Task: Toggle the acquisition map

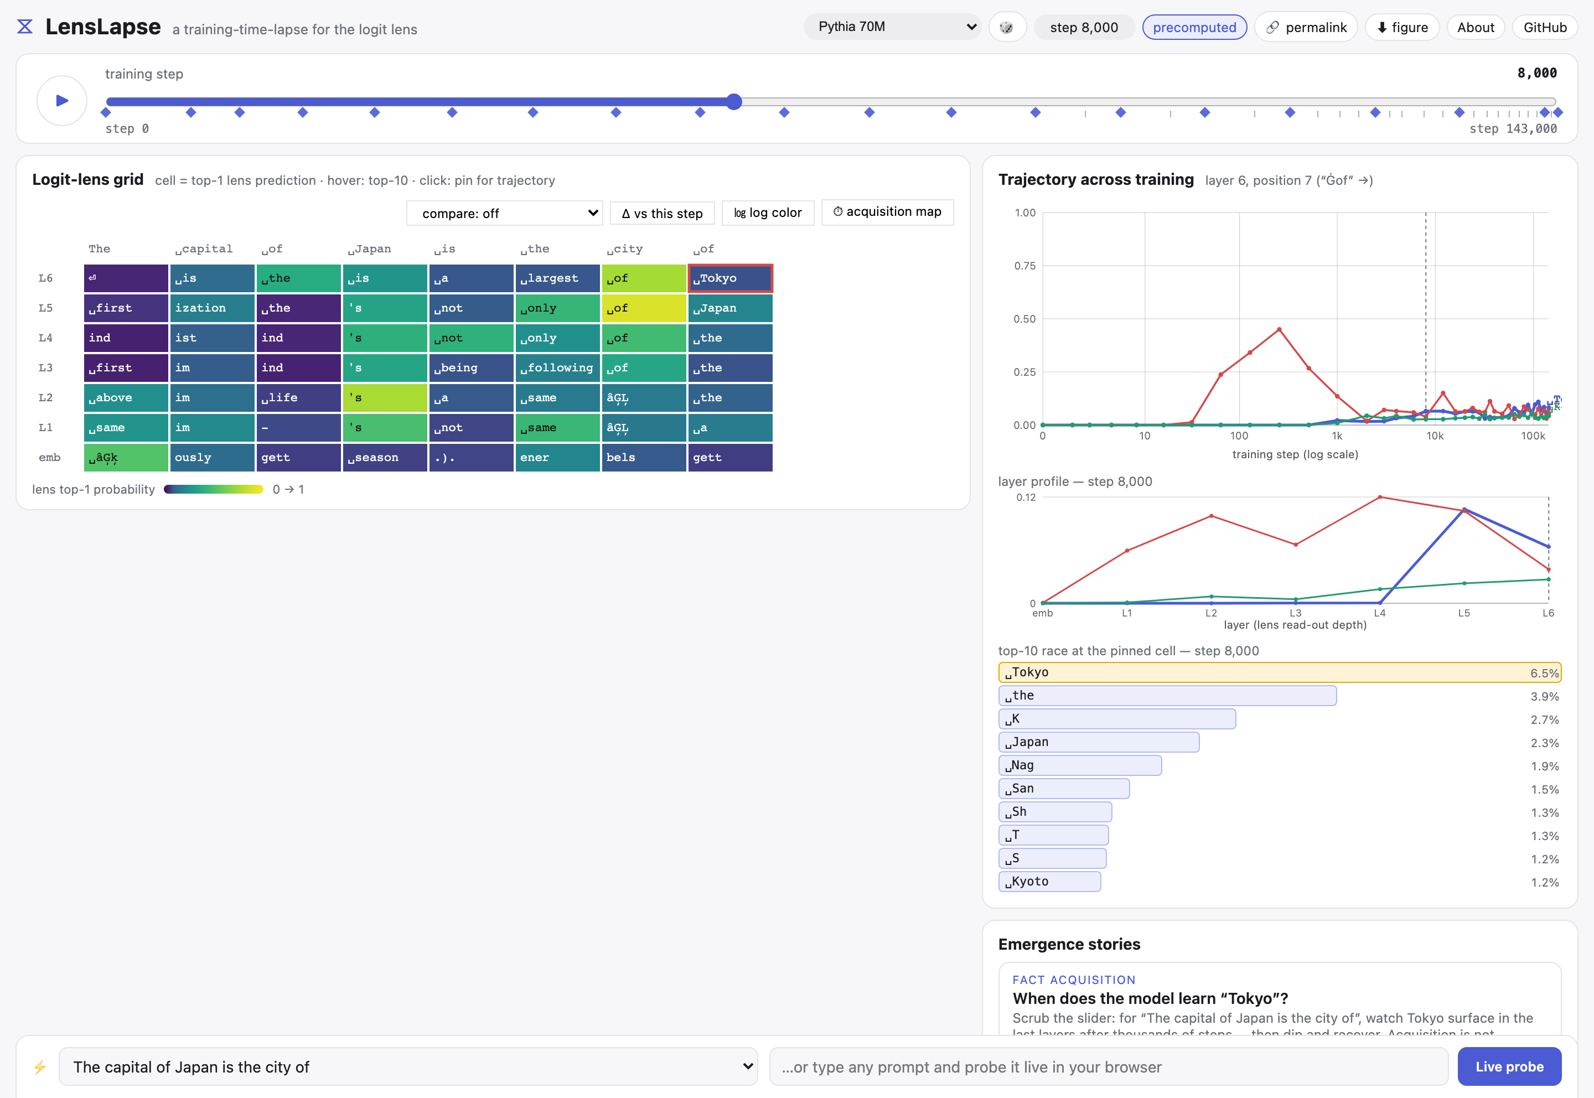Action: 887,212
